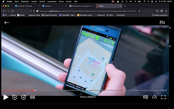Close the Netflix tab
174x109 pixels.
coord(121,6)
